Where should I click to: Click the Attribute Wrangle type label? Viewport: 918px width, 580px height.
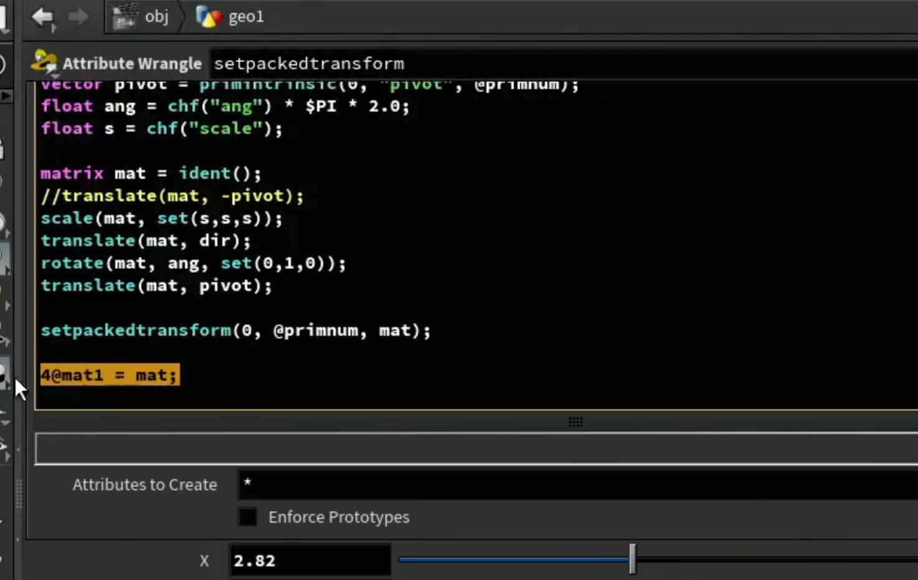click(132, 64)
